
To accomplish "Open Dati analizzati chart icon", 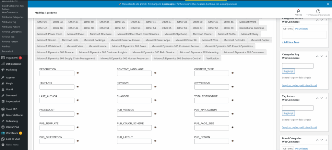I will coord(3,64).
